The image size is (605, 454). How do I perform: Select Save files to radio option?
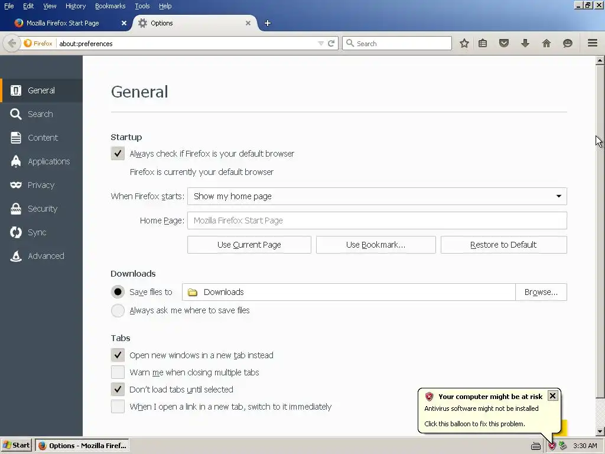point(118,292)
